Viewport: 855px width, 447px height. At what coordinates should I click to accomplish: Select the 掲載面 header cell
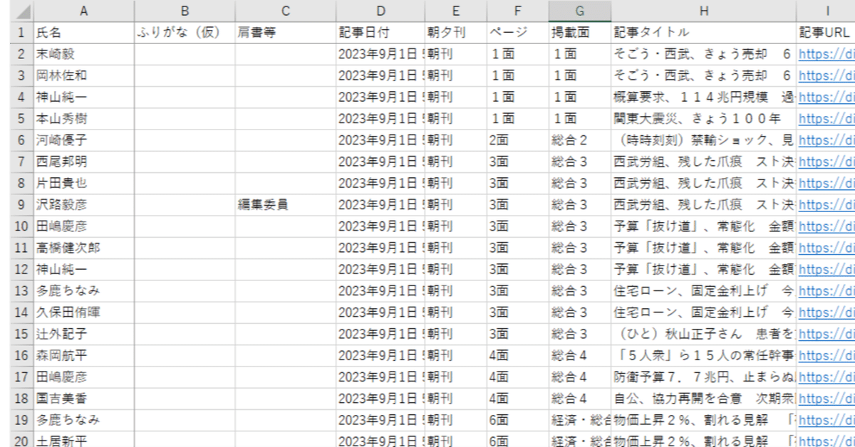(579, 31)
